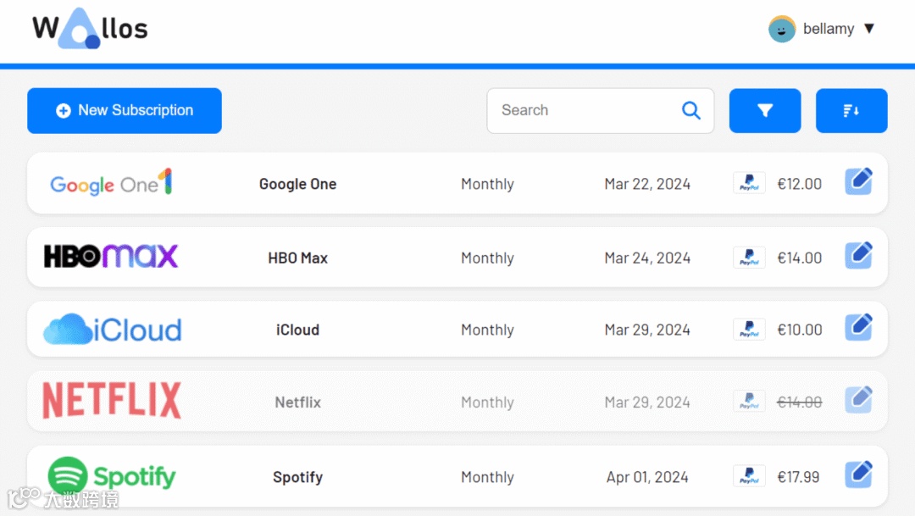Edit the HBO Max subscription
This screenshot has width=915, height=516.
tap(858, 256)
